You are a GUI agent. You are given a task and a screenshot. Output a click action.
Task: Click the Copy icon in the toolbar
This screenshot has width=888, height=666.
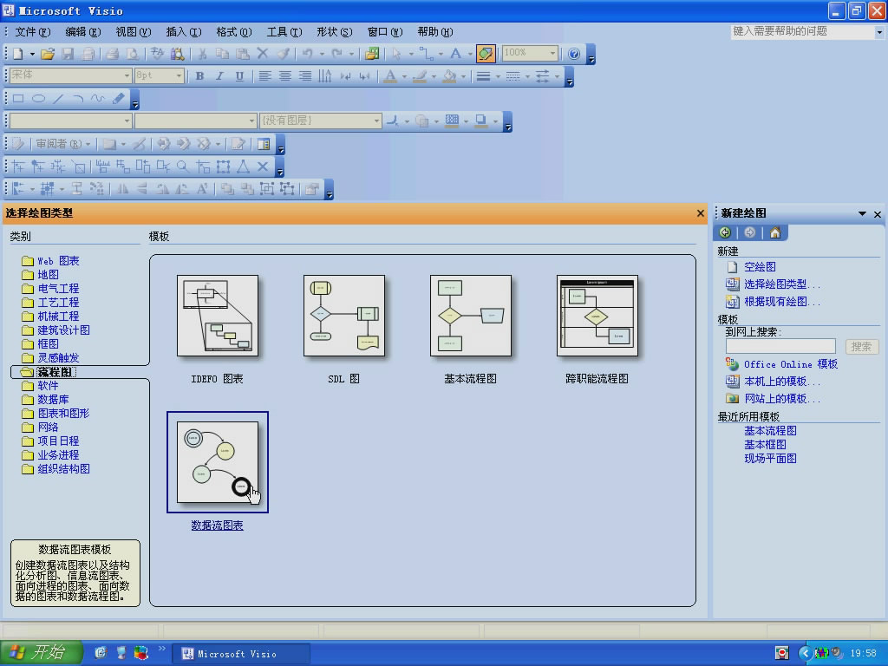tap(223, 54)
